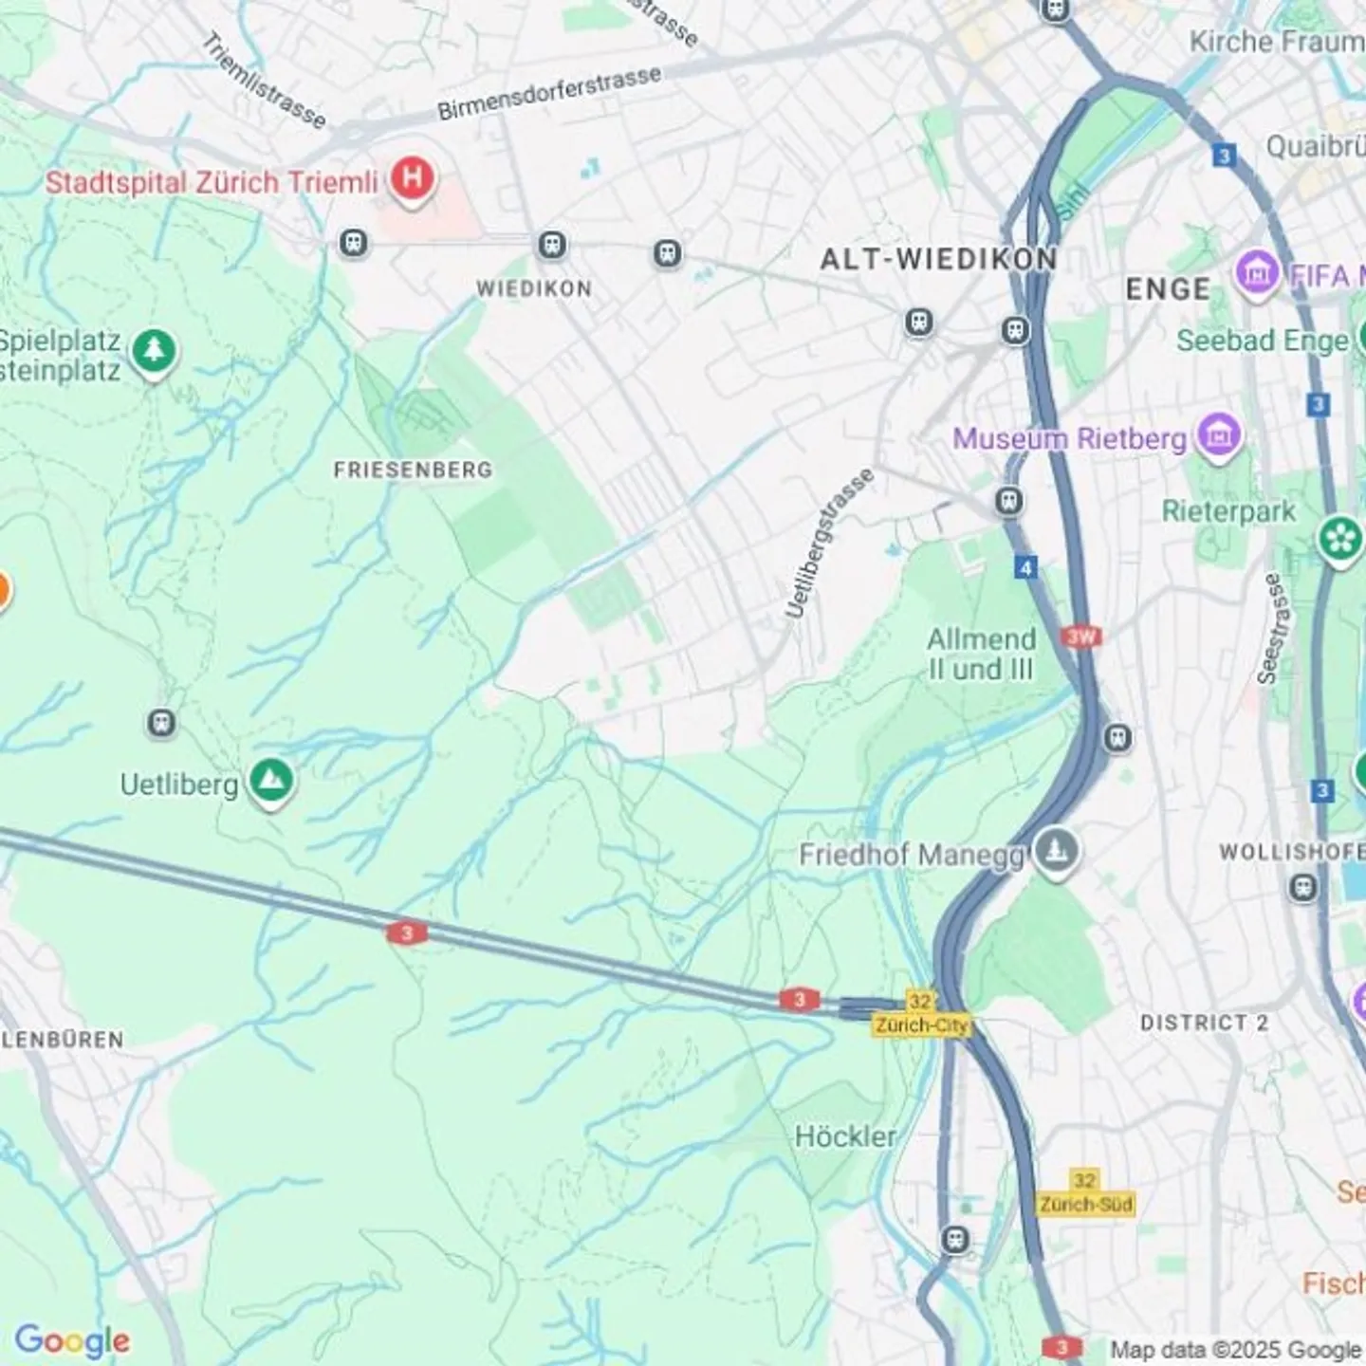
Task: Select the Friedhof Manegg cemetery icon
Action: pos(1056,852)
